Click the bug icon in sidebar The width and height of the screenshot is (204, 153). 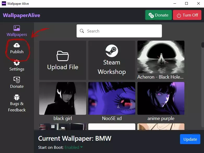(x=17, y=97)
